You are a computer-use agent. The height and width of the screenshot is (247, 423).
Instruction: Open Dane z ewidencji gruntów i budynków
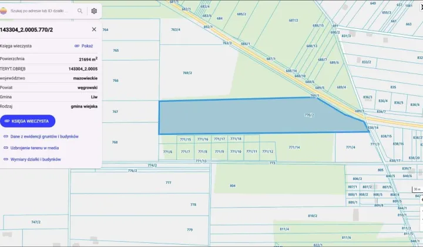point(45,136)
